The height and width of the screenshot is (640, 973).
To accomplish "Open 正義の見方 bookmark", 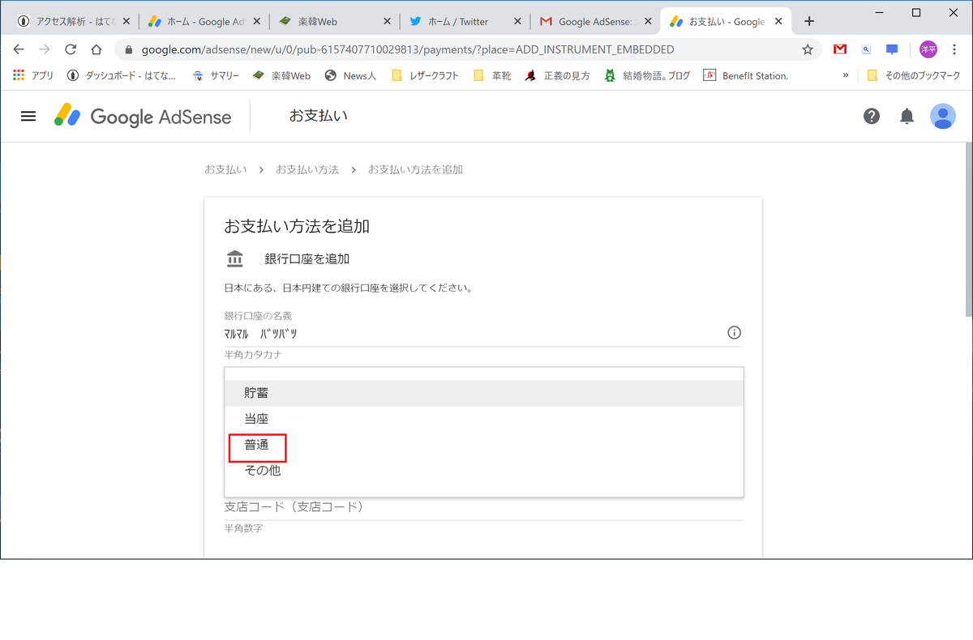I will [557, 75].
